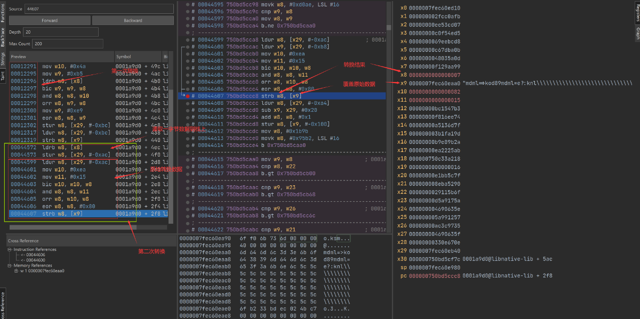Toggle breakpoint dot on trace line 00044608
The height and width of the screenshot is (319, 640).
click(x=187, y=103)
